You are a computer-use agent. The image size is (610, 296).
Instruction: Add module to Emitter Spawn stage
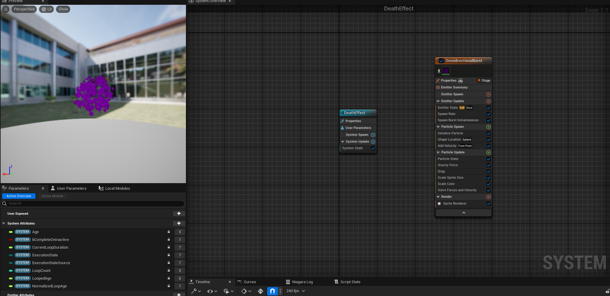[489, 94]
